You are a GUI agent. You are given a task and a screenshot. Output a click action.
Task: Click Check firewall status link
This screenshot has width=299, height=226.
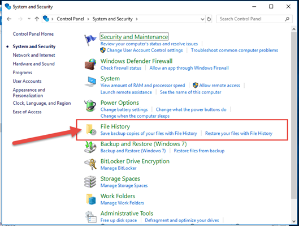pyautogui.click(x=121, y=68)
